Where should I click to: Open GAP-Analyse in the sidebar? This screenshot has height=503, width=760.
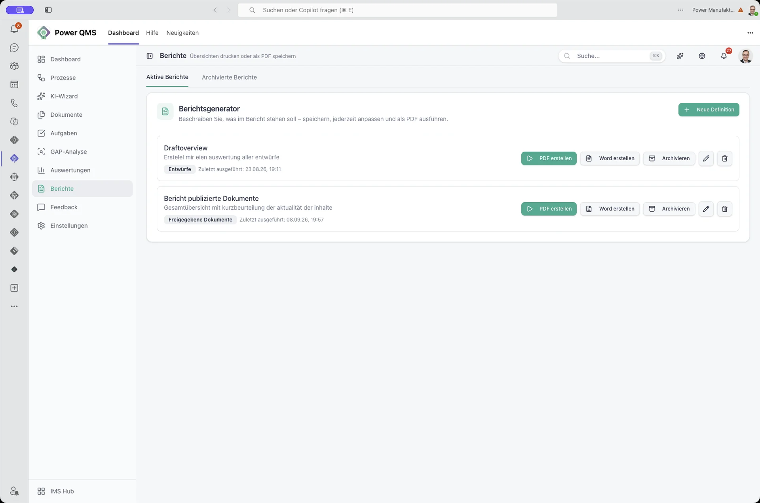pyautogui.click(x=82, y=152)
